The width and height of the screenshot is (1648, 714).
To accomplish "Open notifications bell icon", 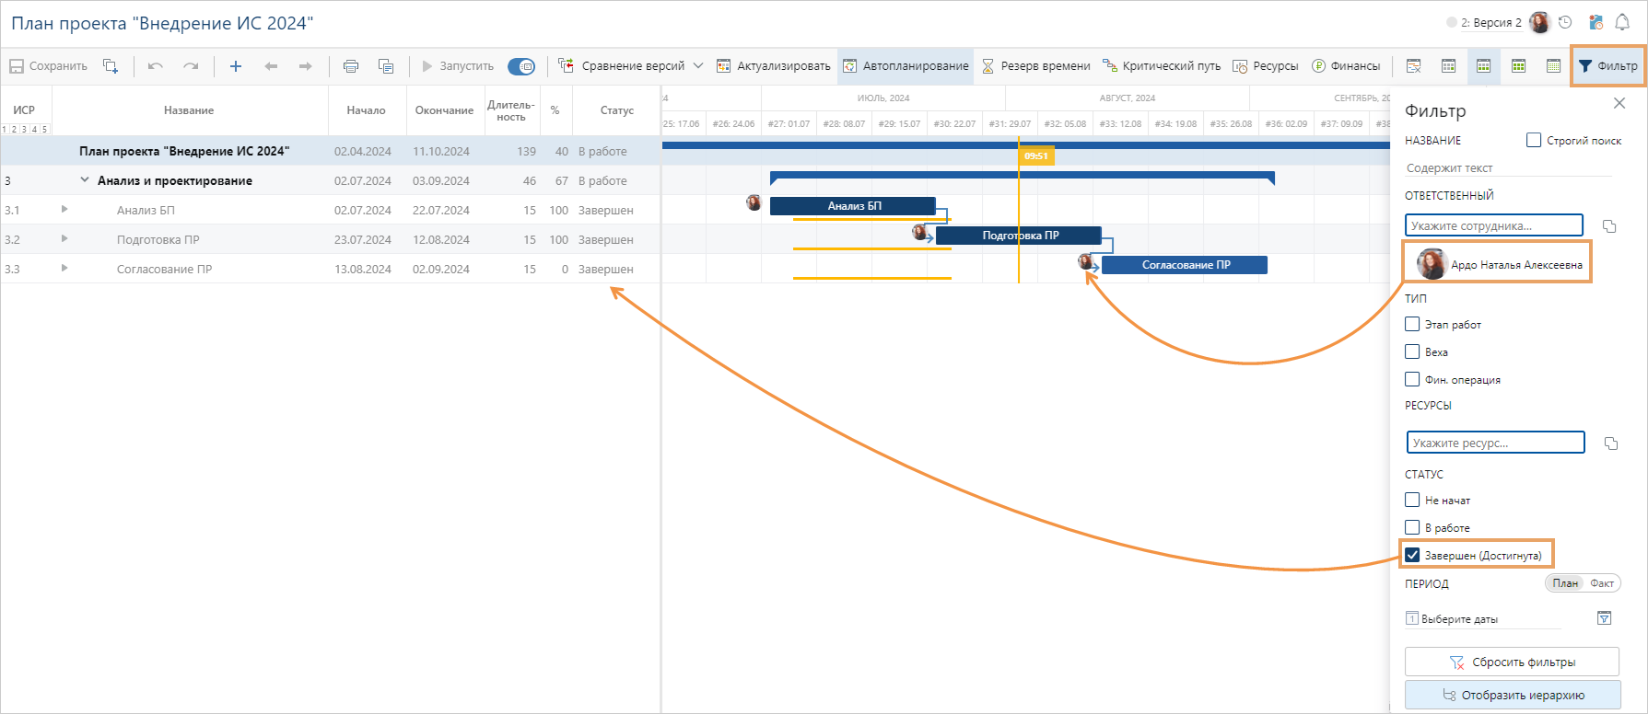I will [x=1622, y=22].
